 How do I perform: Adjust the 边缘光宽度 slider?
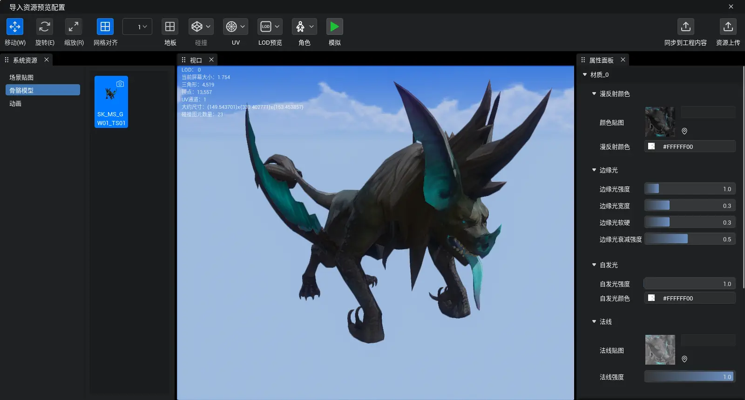pos(690,205)
